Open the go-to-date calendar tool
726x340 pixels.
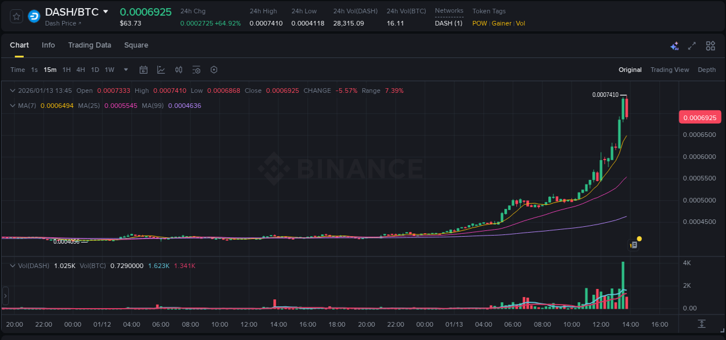pos(143,70)
